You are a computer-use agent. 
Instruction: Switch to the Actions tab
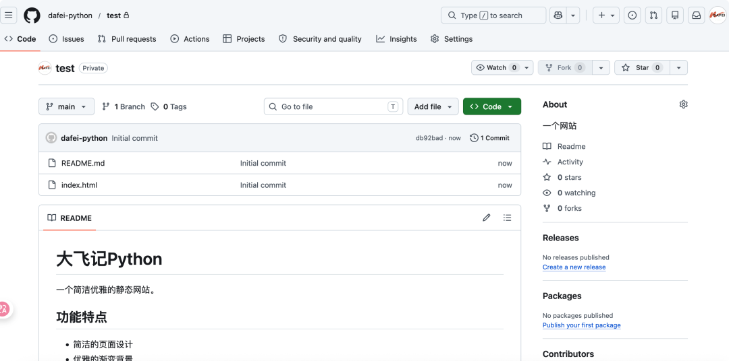(190, 39)
